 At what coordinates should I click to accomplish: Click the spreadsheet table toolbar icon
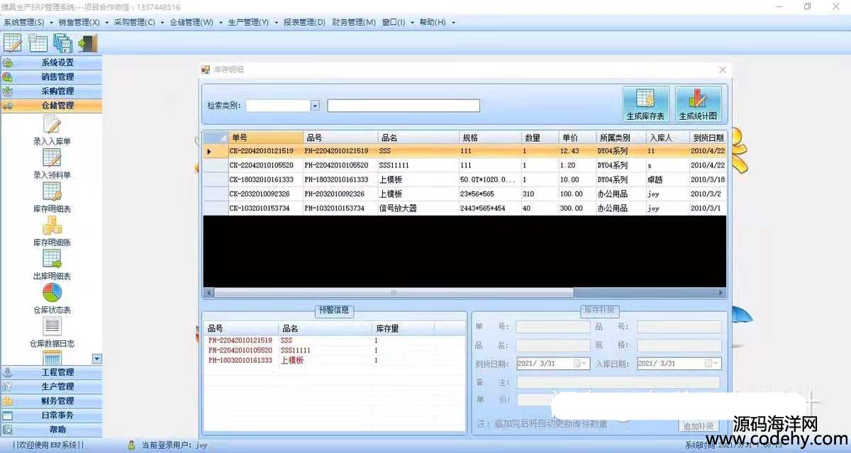38,43
